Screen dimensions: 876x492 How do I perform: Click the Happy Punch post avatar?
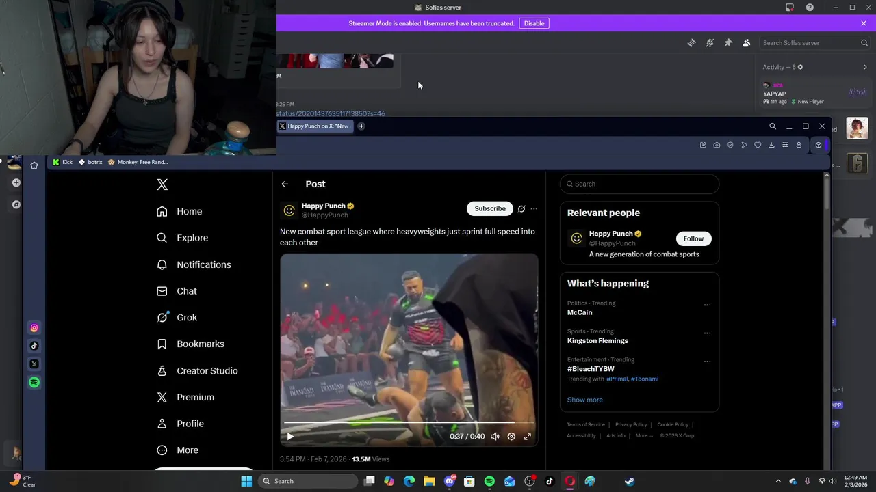click(289, 210)
